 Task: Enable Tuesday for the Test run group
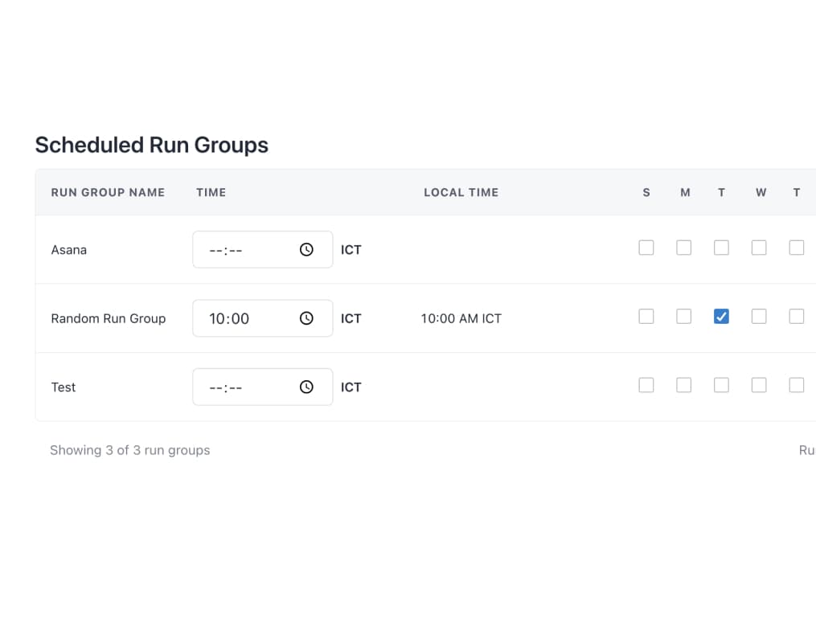721,385
